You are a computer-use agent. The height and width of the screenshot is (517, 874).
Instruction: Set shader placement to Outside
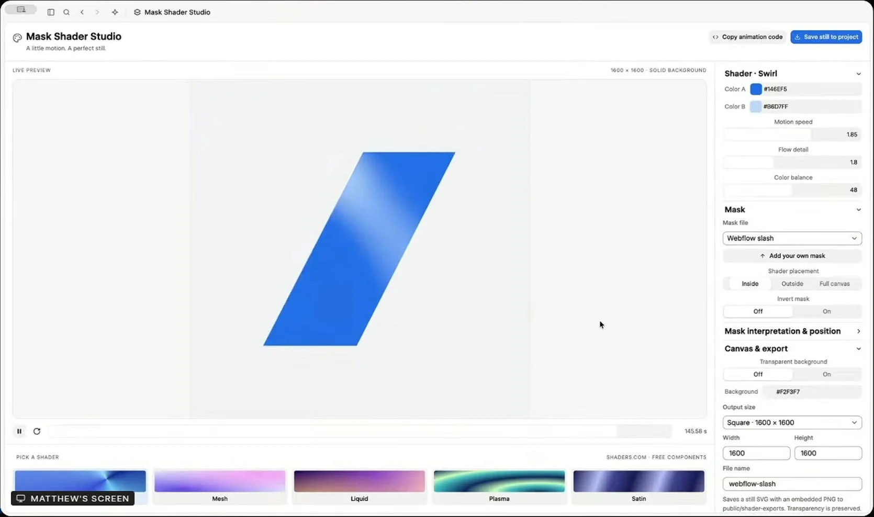pos(792,284)
